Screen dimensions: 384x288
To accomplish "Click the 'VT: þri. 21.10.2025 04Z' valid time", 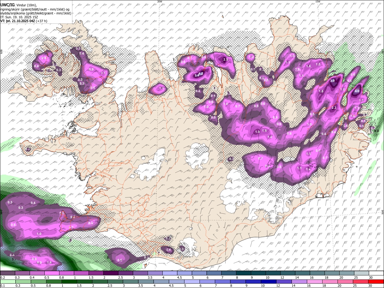I will point(18,21).
